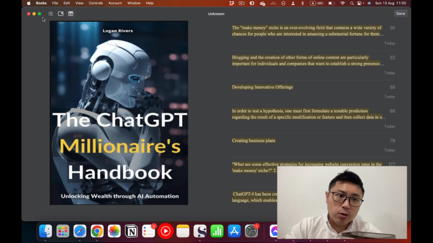This screenshot has width=433, height=243.
Task: Open the Books application menu
Action: point(41,3)
